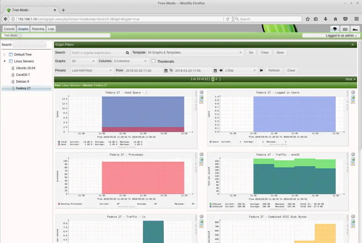
Task: Open the From date calendar picker
Action: click(166, 70)
